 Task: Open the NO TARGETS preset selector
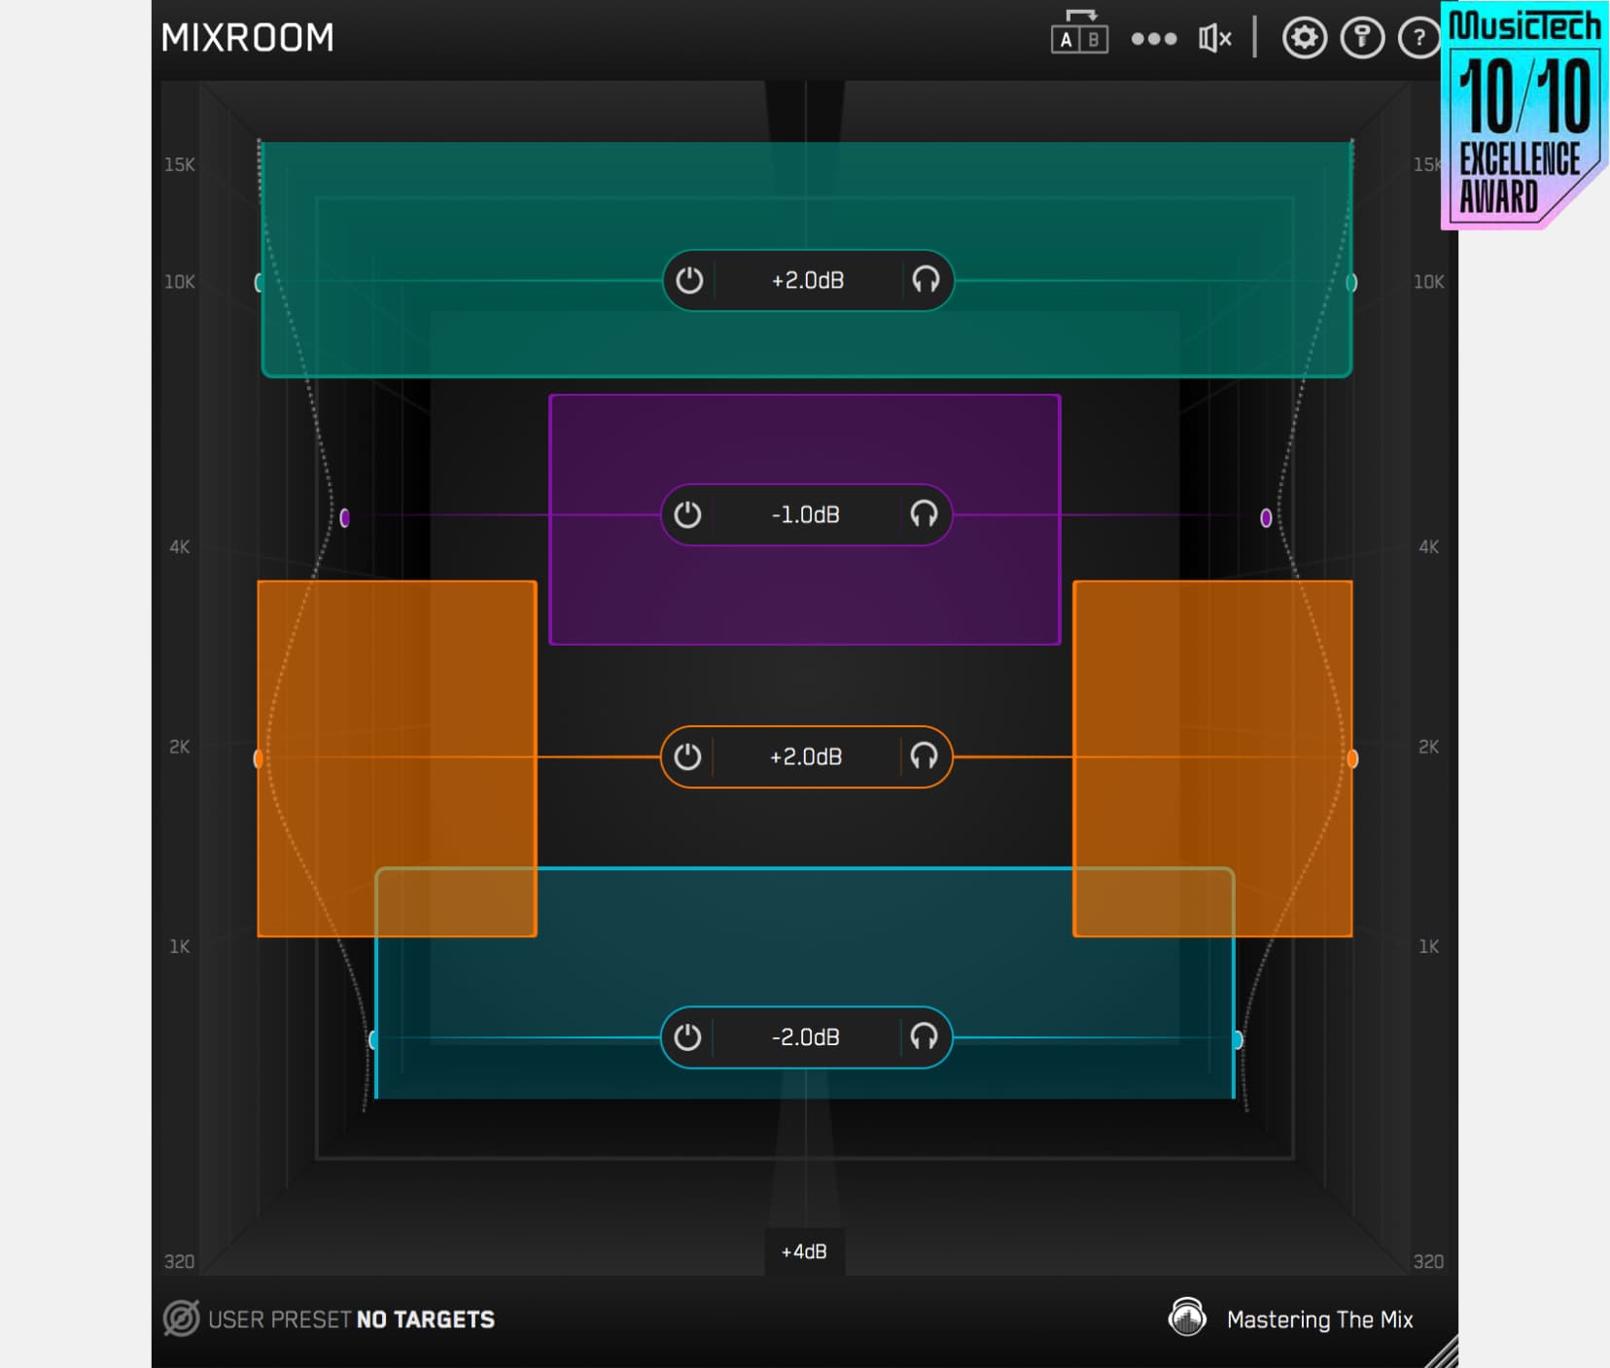click(x=425, y=1319)
